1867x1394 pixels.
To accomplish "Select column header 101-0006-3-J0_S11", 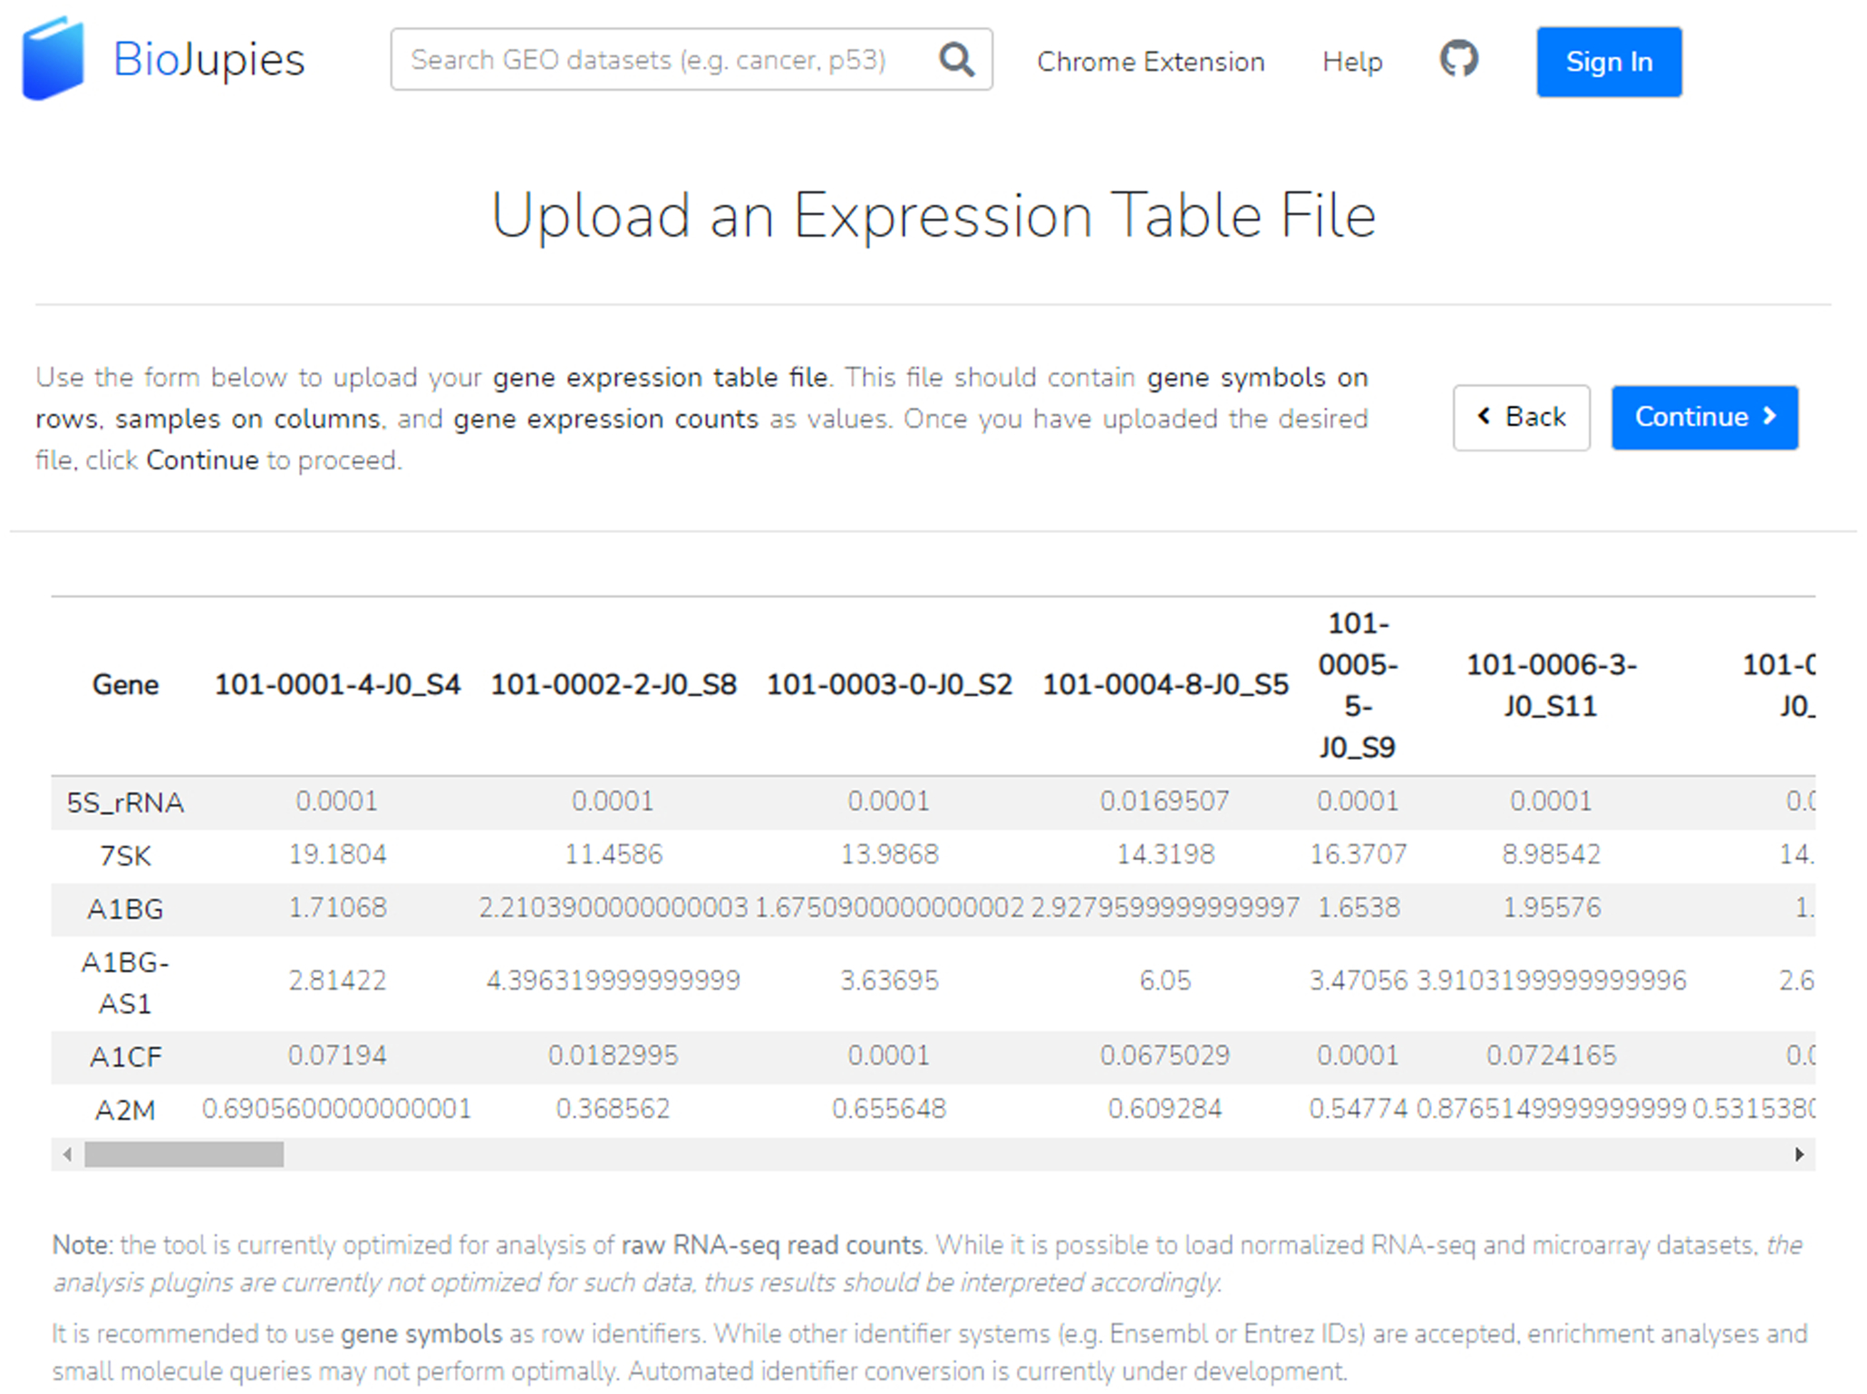I will 1551,684.
